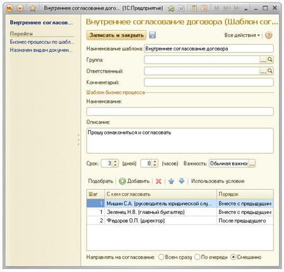Viewport: 284px width, 272px height.
Task: Click the Добавить button
Action: click(x=134, y=181)
